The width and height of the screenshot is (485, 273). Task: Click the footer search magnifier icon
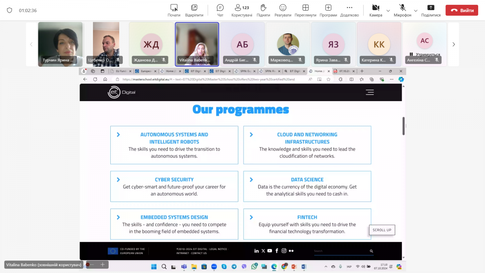(x=371, y=251)
